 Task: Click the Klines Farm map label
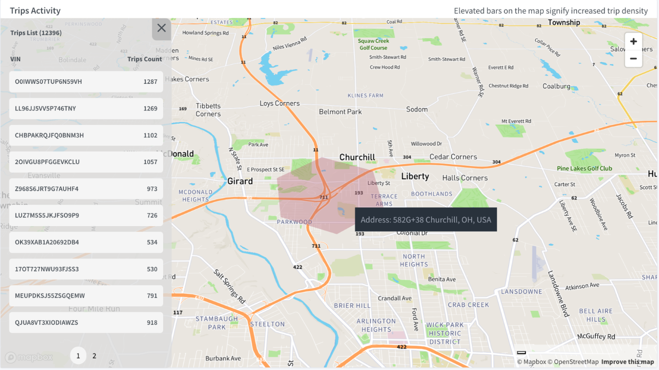365,96
